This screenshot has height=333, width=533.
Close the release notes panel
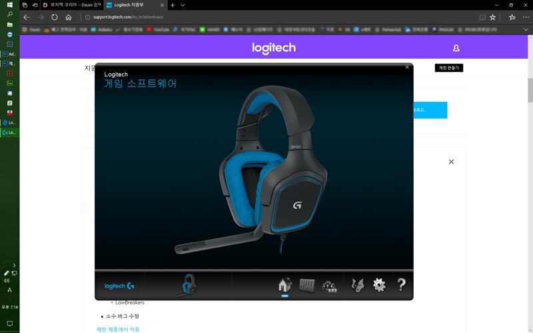(451, 162)
